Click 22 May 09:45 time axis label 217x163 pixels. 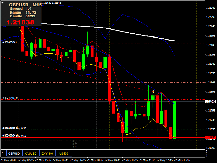pyautogui.click(x=112, y=160)
